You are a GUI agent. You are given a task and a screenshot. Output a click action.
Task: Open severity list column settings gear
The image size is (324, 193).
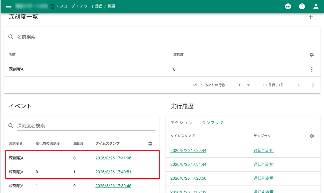tap(312, 55)
